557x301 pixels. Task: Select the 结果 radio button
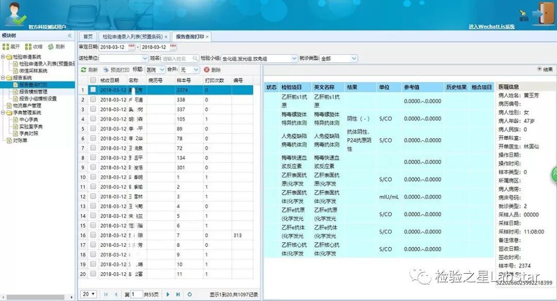coord(539,69)
